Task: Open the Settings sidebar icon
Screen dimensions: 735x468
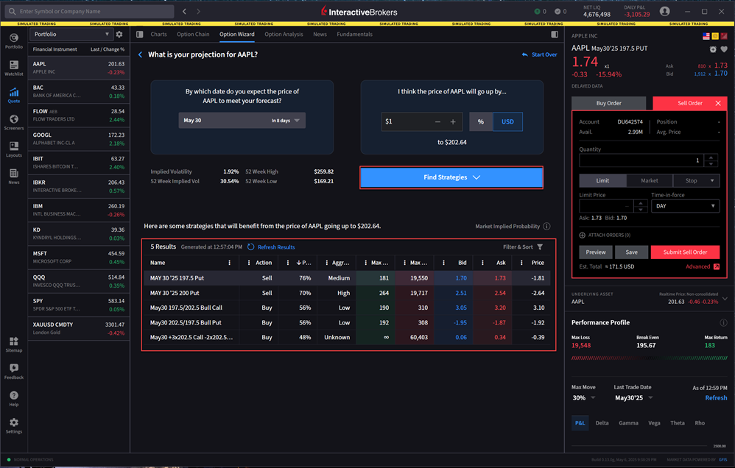Action: tap(13, 426)
